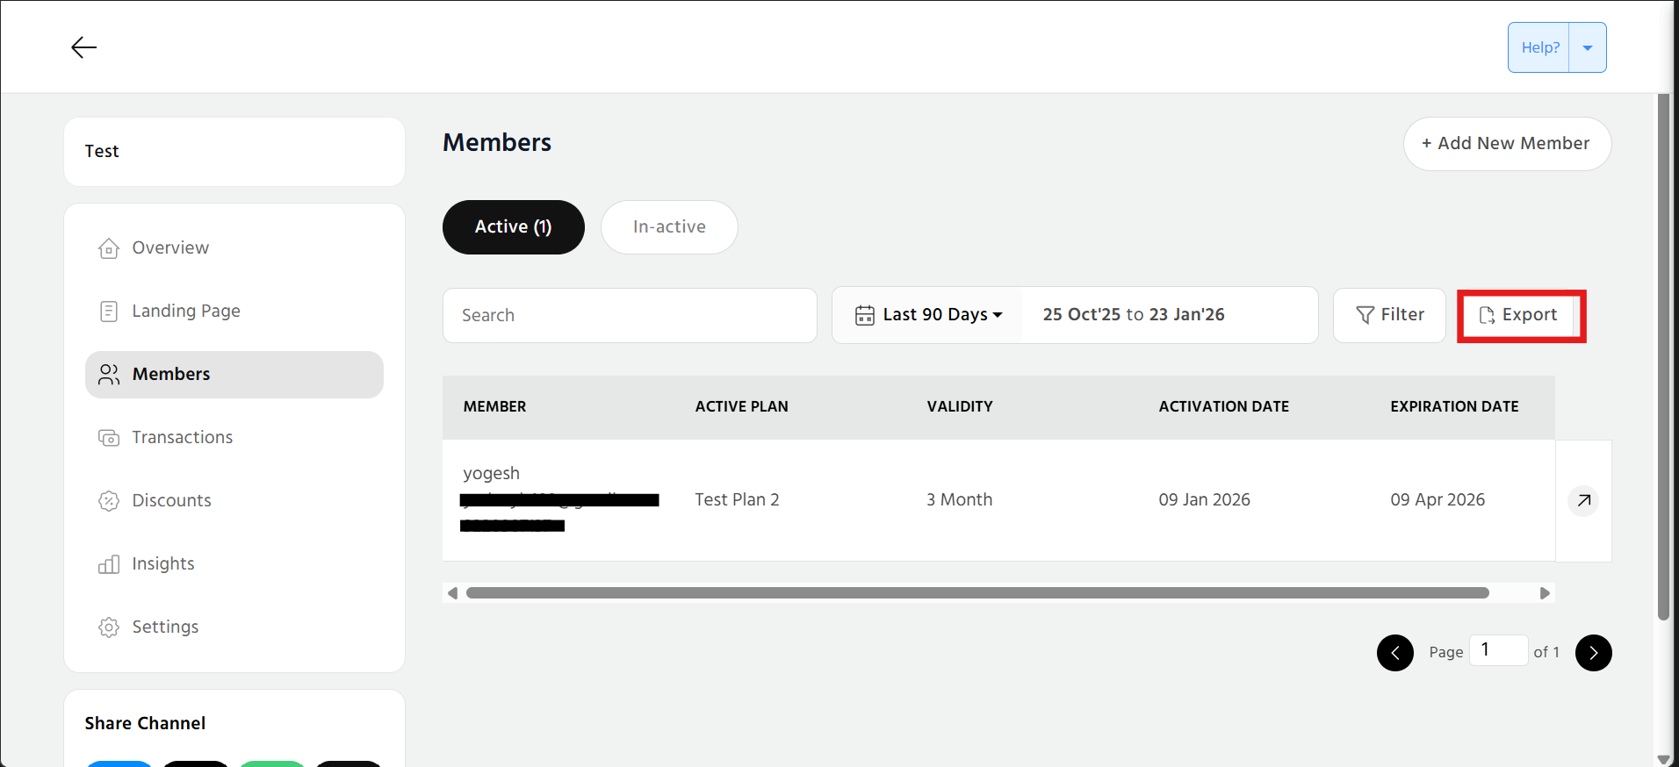This screenshot has width=1679, height=767.
Task: Open Overview from the sidebar
Action: click(x=169, y=248)
